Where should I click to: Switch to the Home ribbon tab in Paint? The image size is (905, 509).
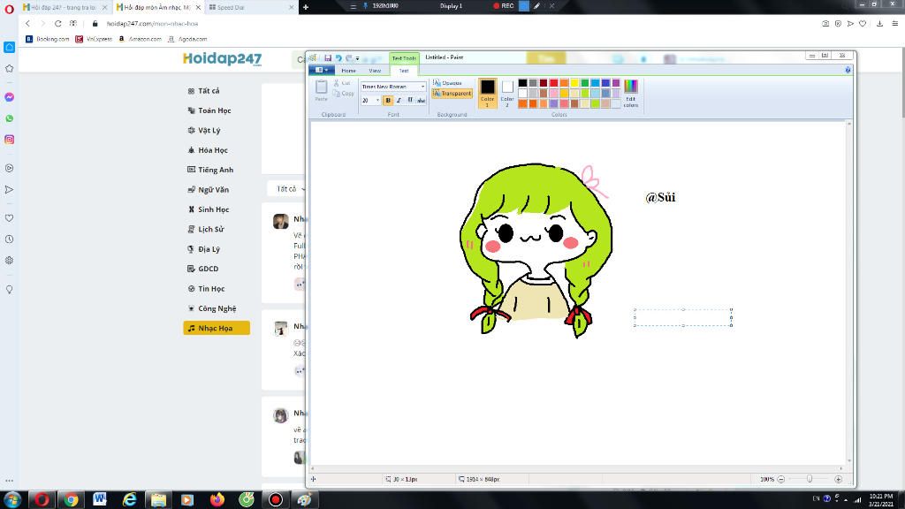(348, 71)
